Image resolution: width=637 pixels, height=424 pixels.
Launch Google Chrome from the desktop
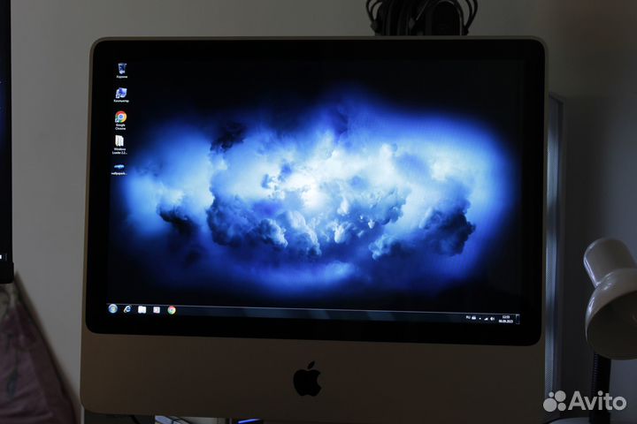[x=120, y=120]
